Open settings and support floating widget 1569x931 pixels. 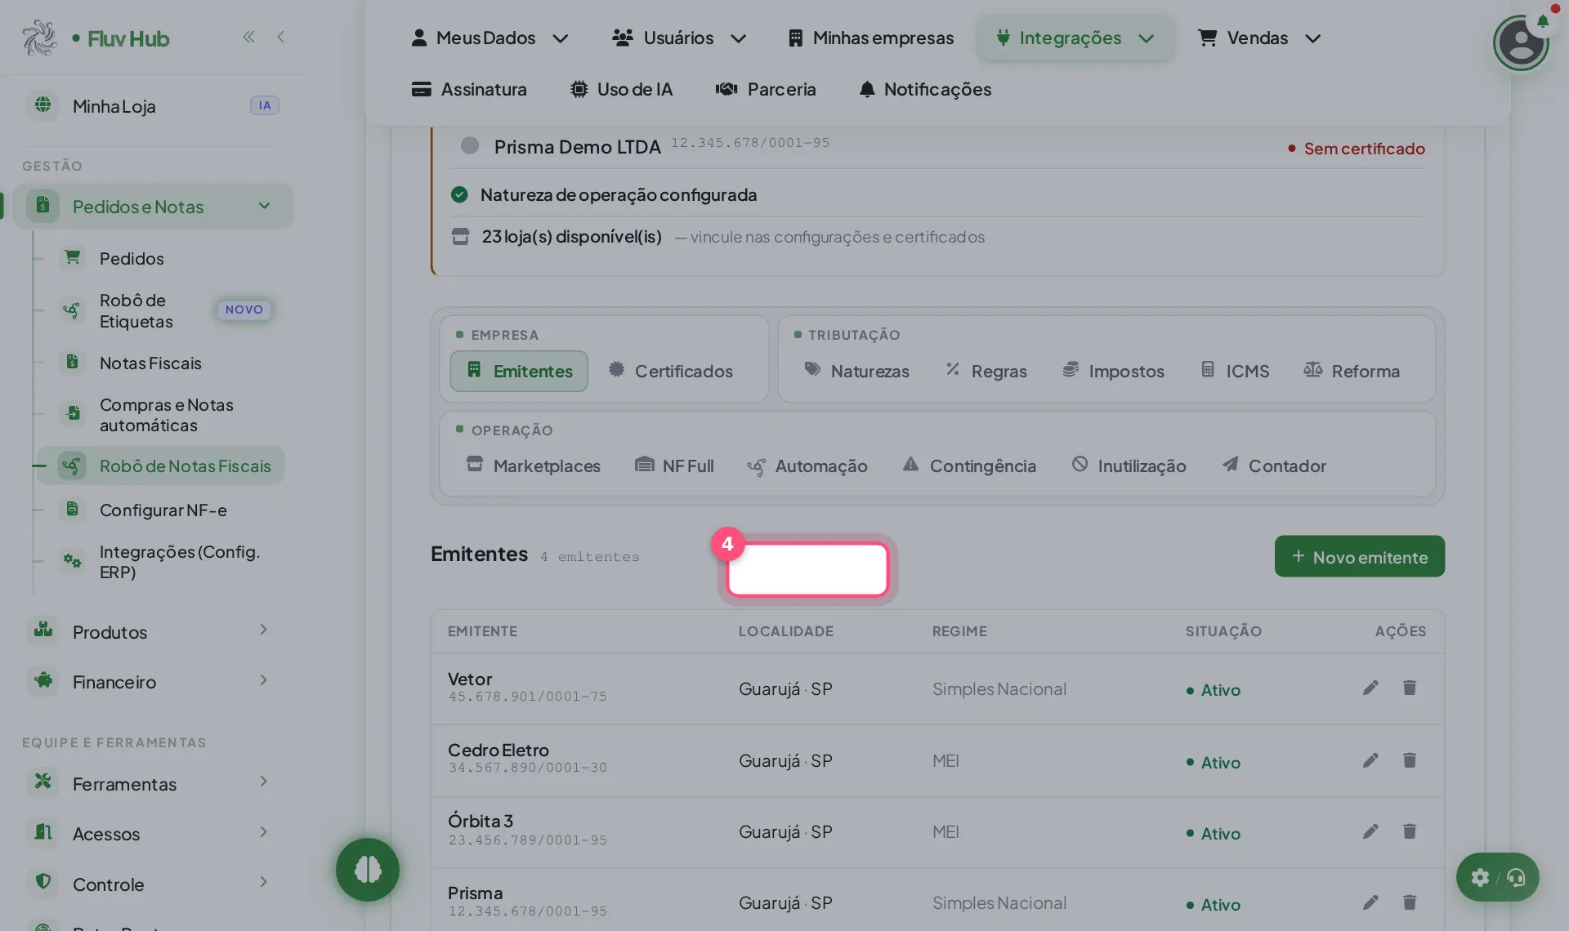point(1497,877)
